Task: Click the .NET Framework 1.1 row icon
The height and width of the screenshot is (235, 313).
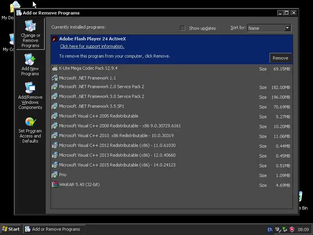Action: click(x=55, y=78)
